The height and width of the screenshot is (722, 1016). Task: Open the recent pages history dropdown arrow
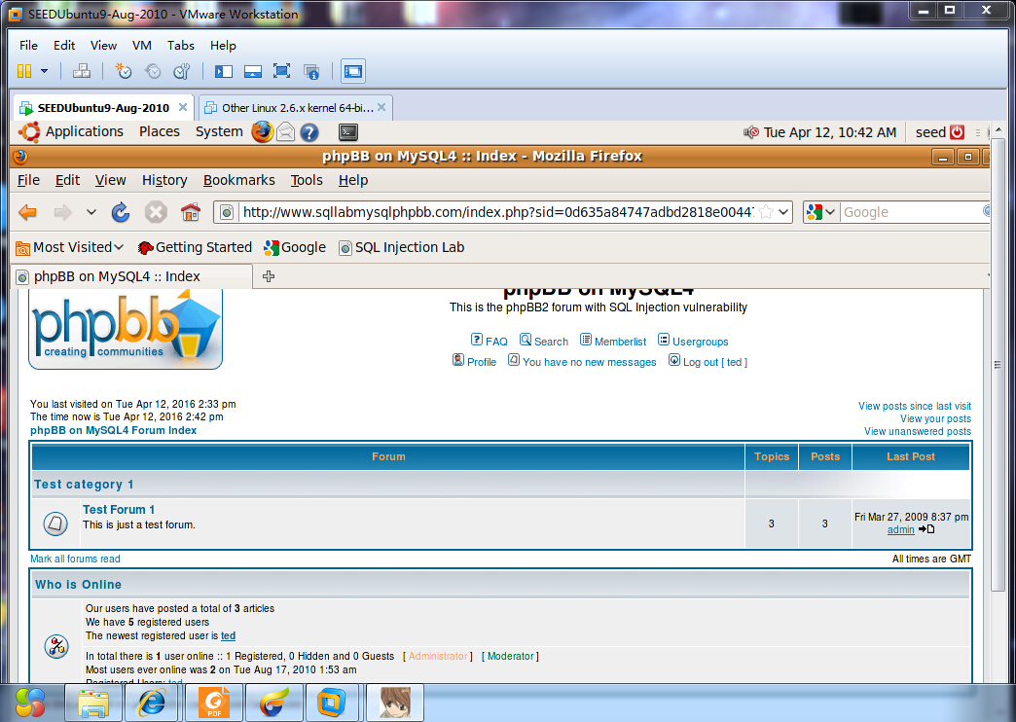click(91, 212)
